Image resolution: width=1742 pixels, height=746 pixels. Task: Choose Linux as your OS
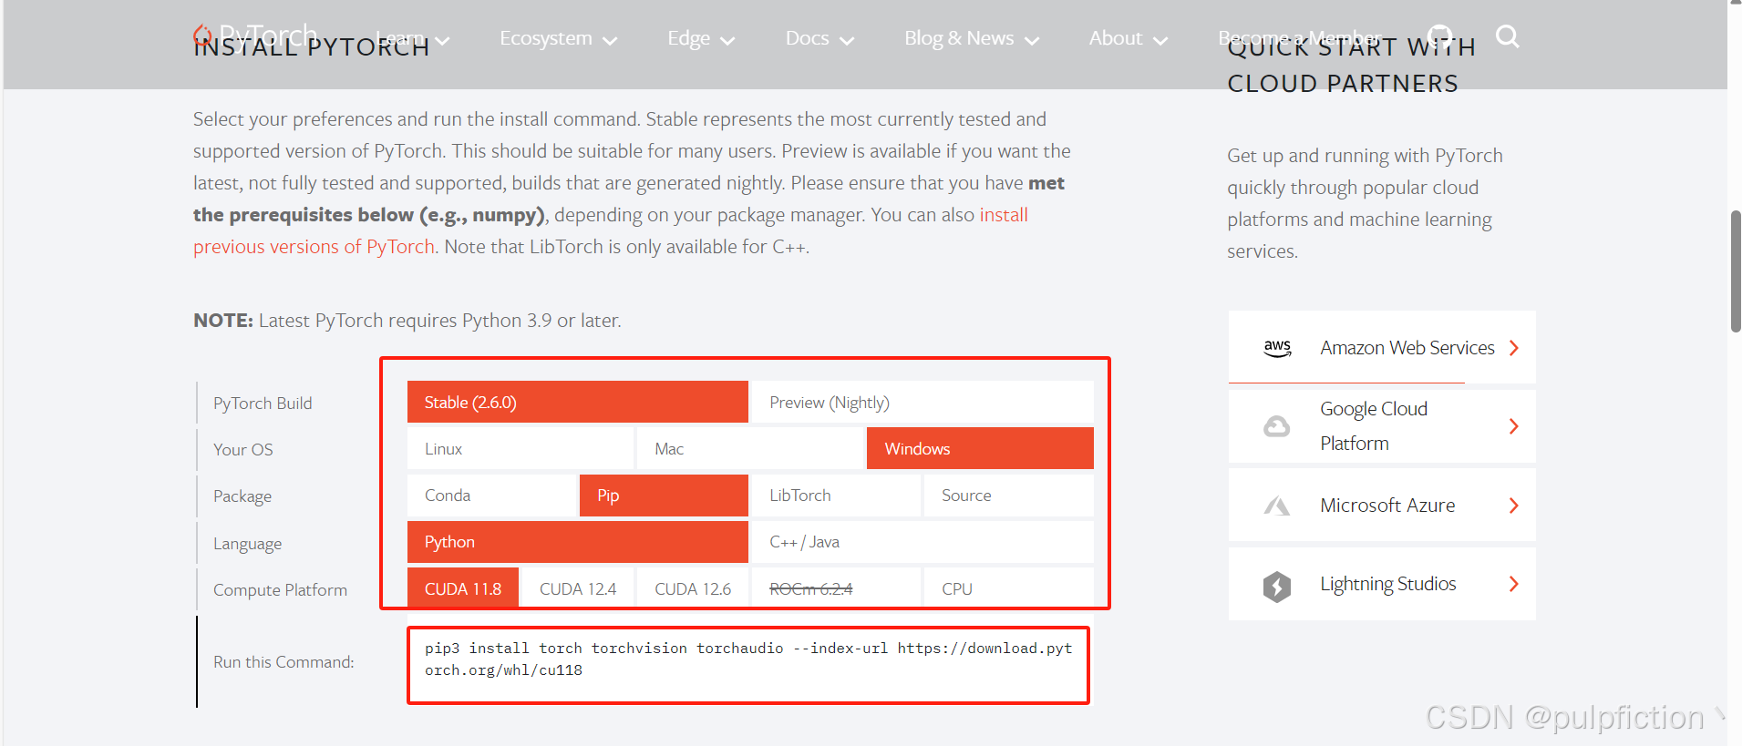click(x=520, y=448)
